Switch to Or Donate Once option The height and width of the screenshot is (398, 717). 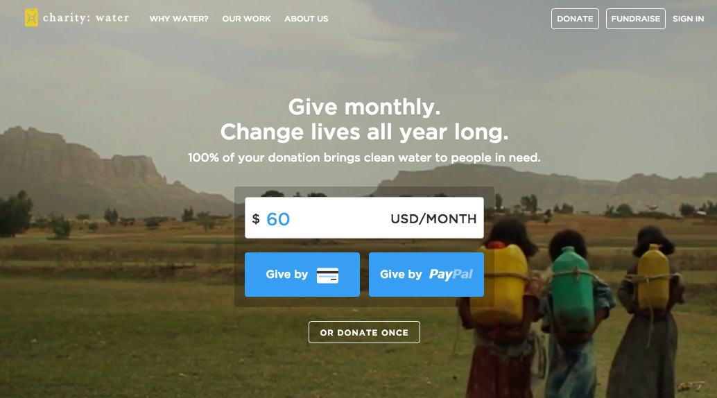click(364, 332)
